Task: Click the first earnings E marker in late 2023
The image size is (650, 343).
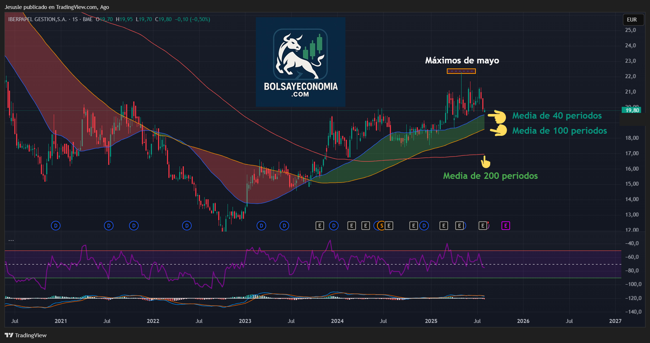Action: click(x=320, y=225)
